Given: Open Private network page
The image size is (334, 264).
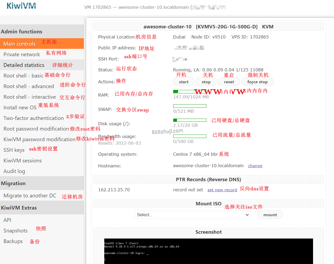Looking at the screenshot, I should point(42,54).
